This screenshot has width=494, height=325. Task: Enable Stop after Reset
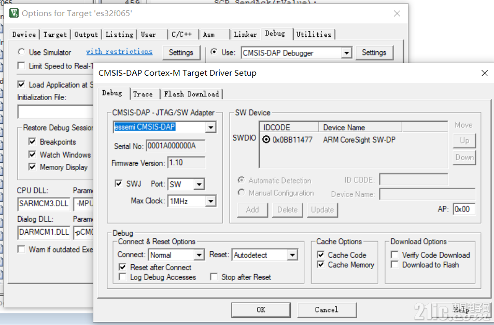click(x=214, y=277)
